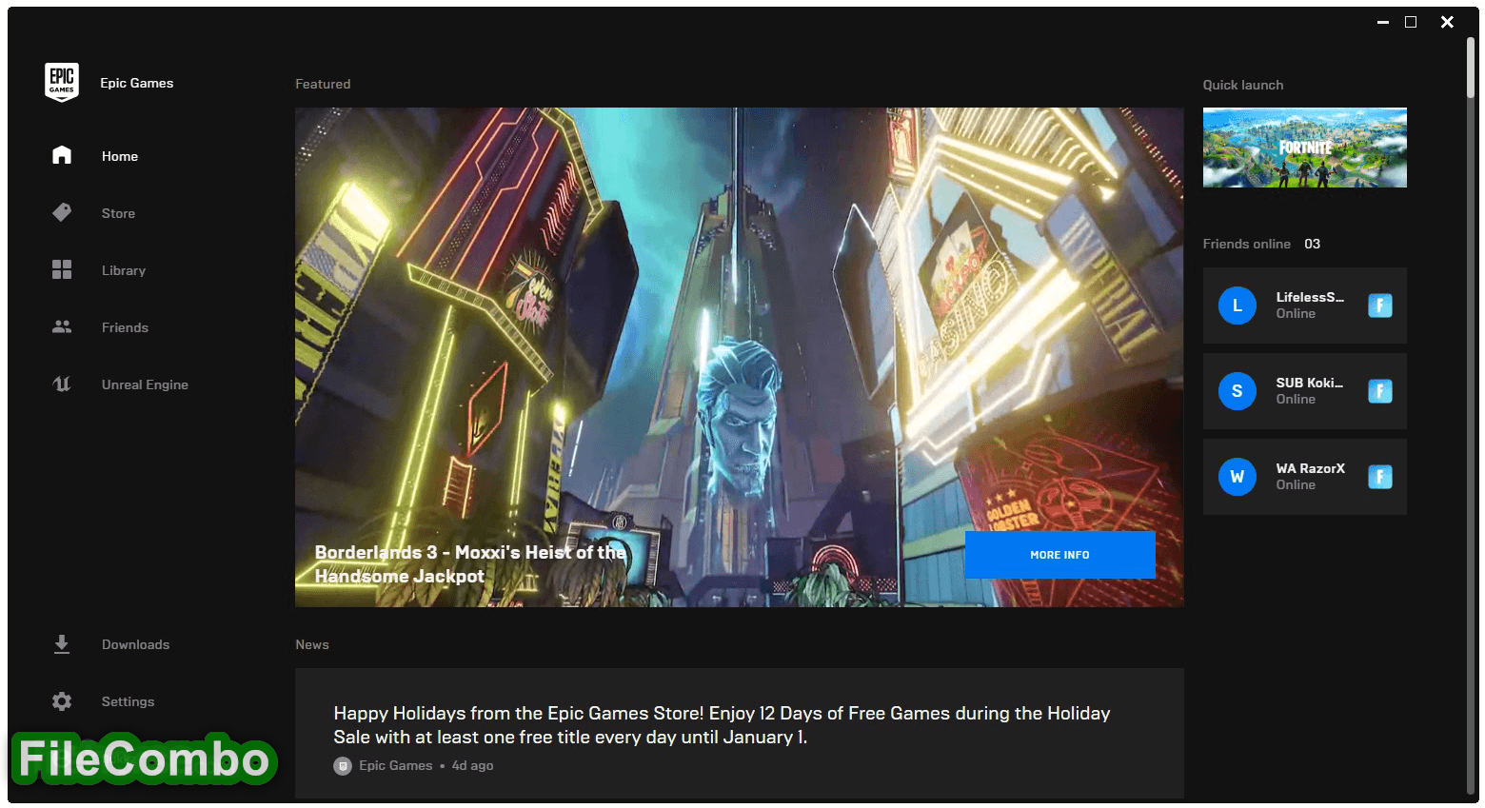Click the 'Quick launch' heading
Viewport: 1485px width, 808px height.
point(1243,85)
